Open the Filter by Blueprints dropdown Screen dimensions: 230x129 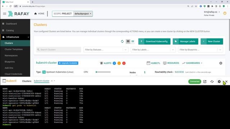point(201,50)
